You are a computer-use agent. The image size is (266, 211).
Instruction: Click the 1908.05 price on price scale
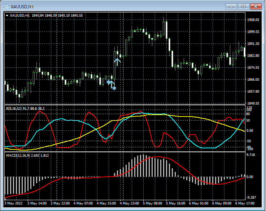pyautogui.click(x=253, y=20)
